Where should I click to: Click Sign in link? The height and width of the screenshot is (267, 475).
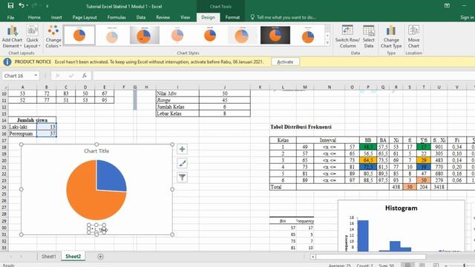[467, 17]
